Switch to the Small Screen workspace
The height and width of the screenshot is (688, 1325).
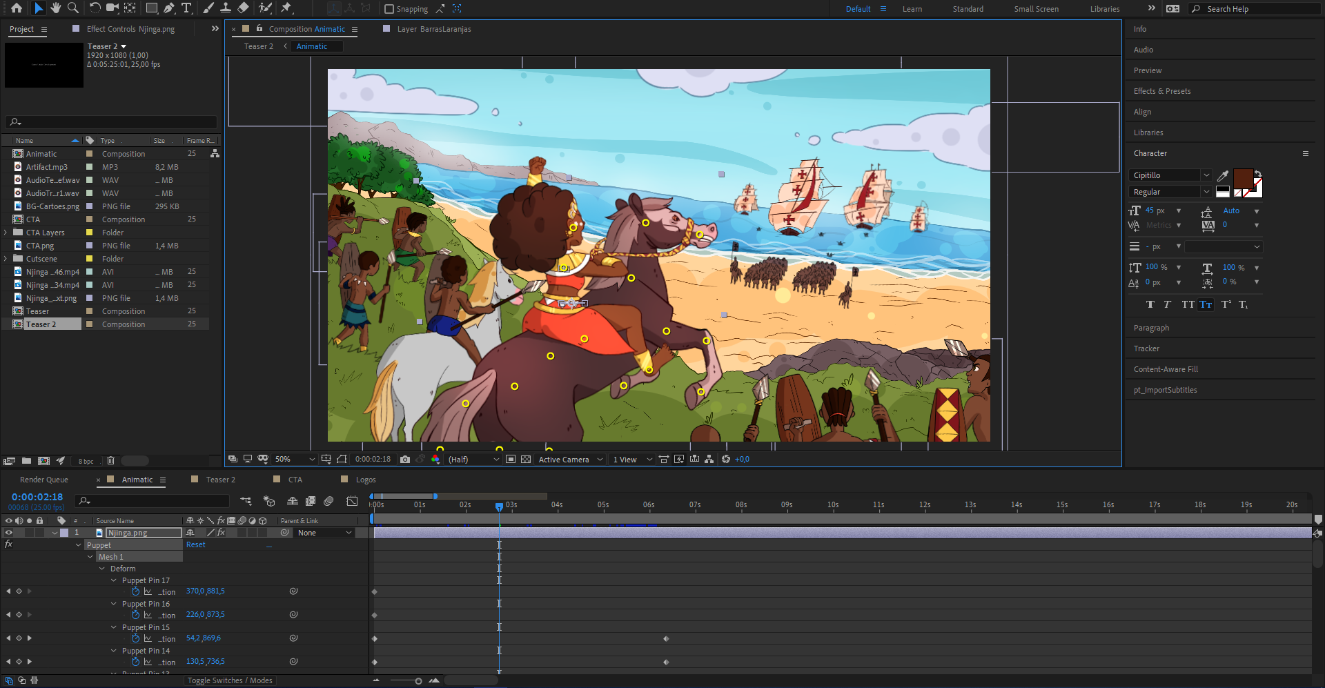[x=1036, y=9]
